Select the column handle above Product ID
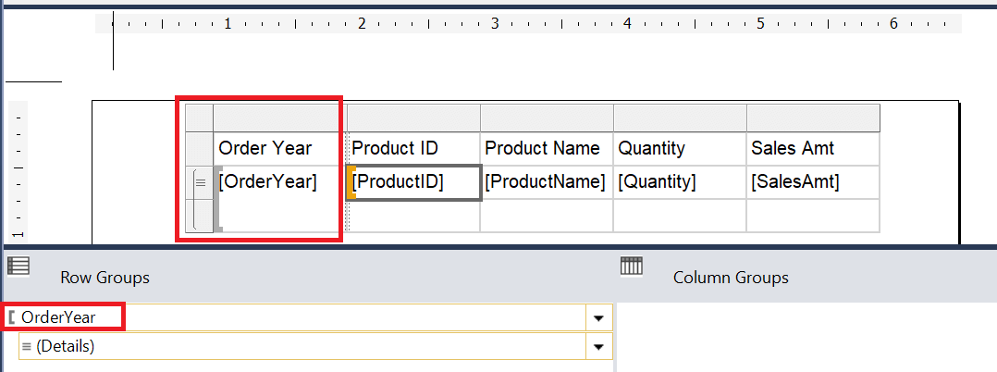Image resolution: width=997 pixels, height=372 pixels. click(x=413, y=118)
